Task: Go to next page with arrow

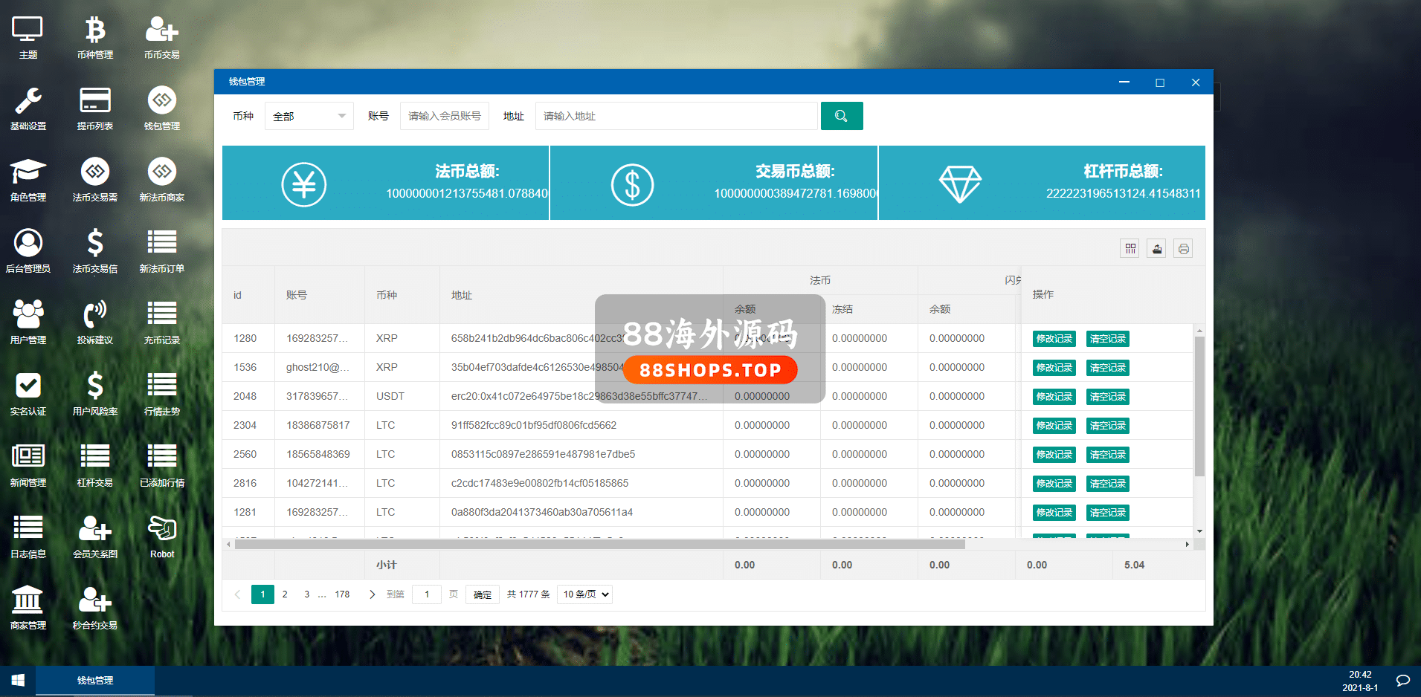Action: pyautogui.click(x=372, y=594)
